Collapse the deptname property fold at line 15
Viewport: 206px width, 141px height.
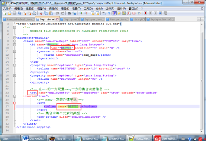point(15,65)
